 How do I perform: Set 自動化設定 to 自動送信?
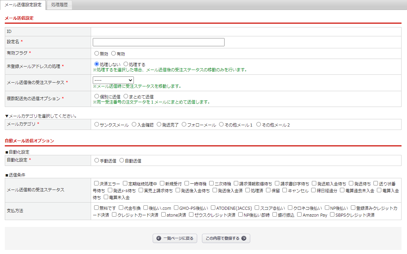point(122,160)
